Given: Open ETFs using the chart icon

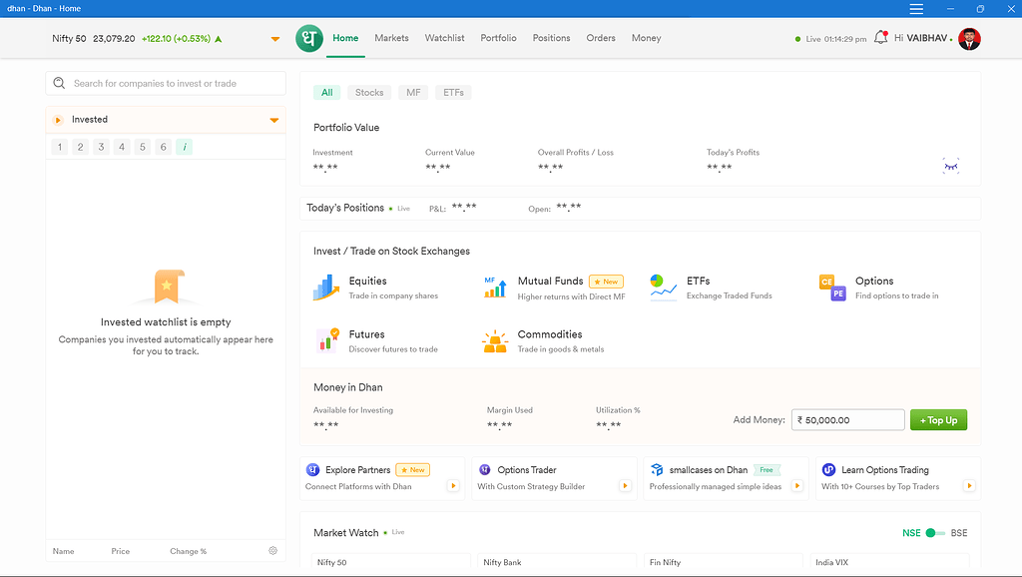Looking at the screenshot, I should [662, 286].
